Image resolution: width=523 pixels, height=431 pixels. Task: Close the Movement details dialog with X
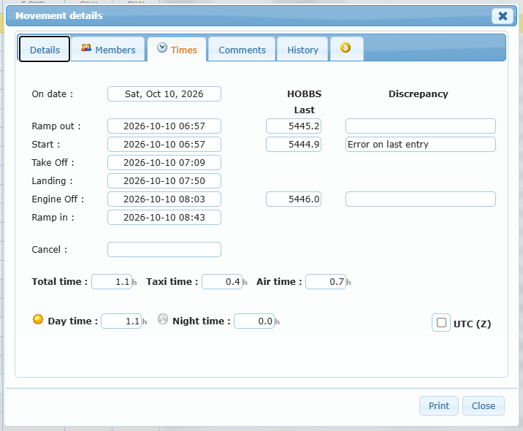coord(503,15)
